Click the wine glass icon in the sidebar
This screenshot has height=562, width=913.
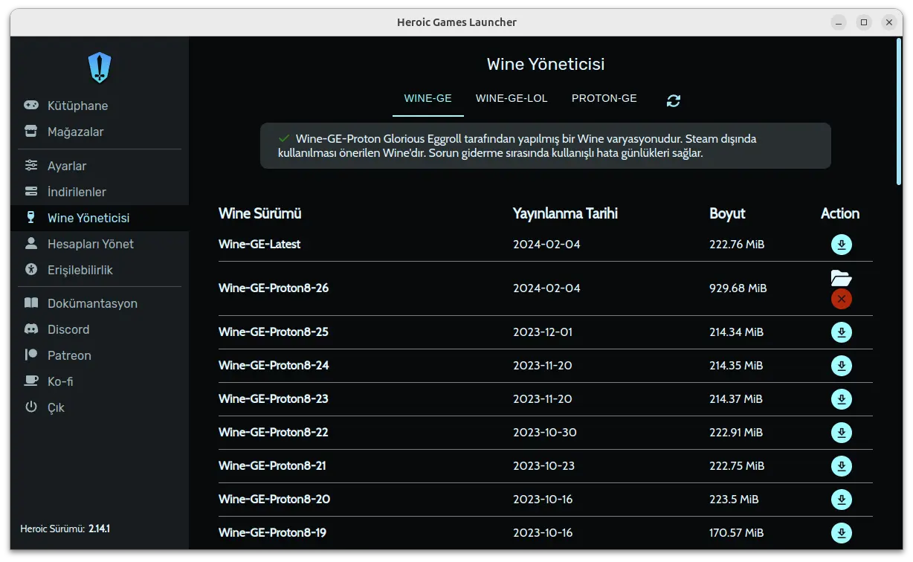click(x=30, y=217)
